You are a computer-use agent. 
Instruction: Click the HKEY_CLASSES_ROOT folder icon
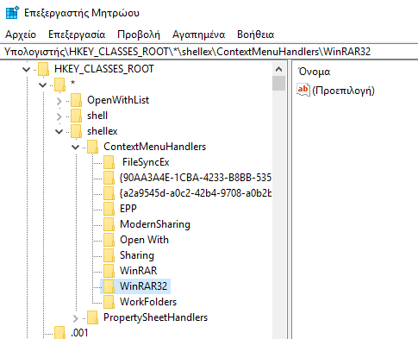[44, 69]
